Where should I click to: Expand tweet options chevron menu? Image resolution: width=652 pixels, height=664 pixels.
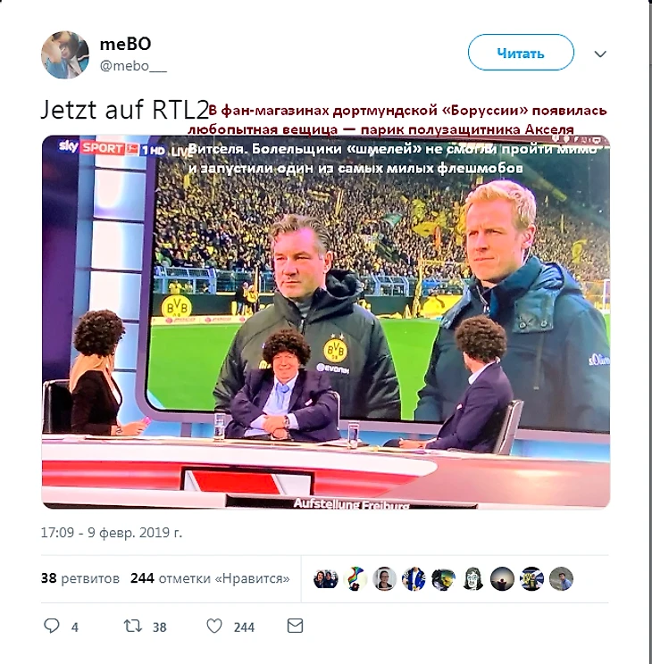click(x=600, y=54)
